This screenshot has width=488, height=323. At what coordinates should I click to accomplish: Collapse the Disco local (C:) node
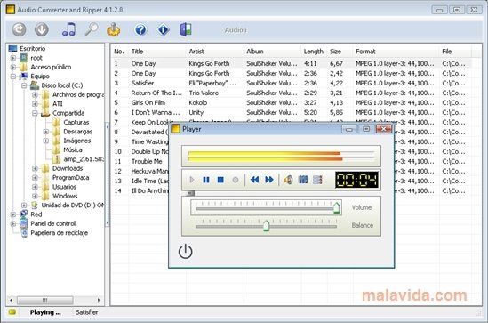click(x=24, y=85)
